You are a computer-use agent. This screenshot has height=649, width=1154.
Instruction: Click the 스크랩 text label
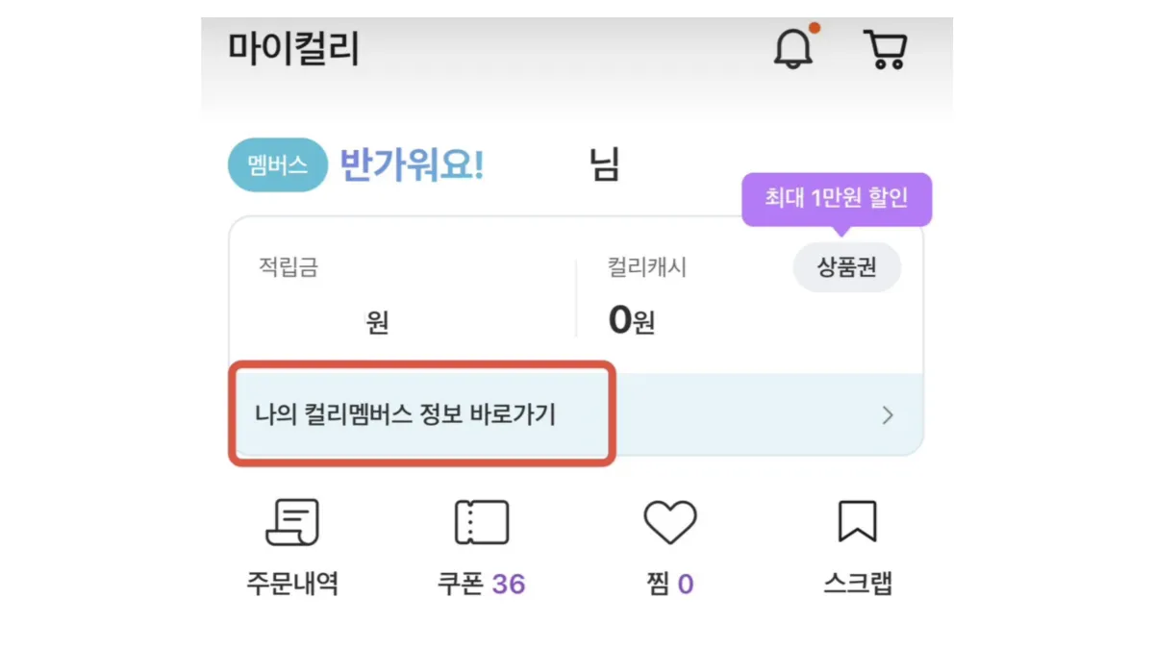pyautogui.click(x=857, y=583)
